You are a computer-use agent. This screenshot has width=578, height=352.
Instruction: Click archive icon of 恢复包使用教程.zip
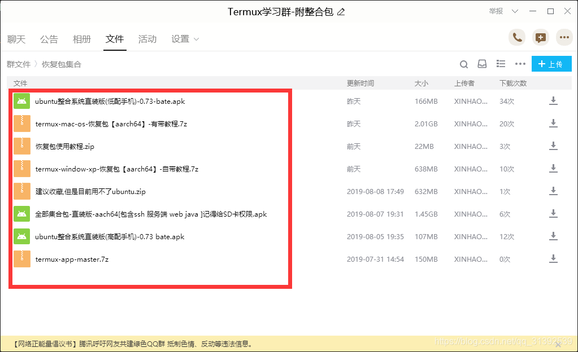point(21,146)
